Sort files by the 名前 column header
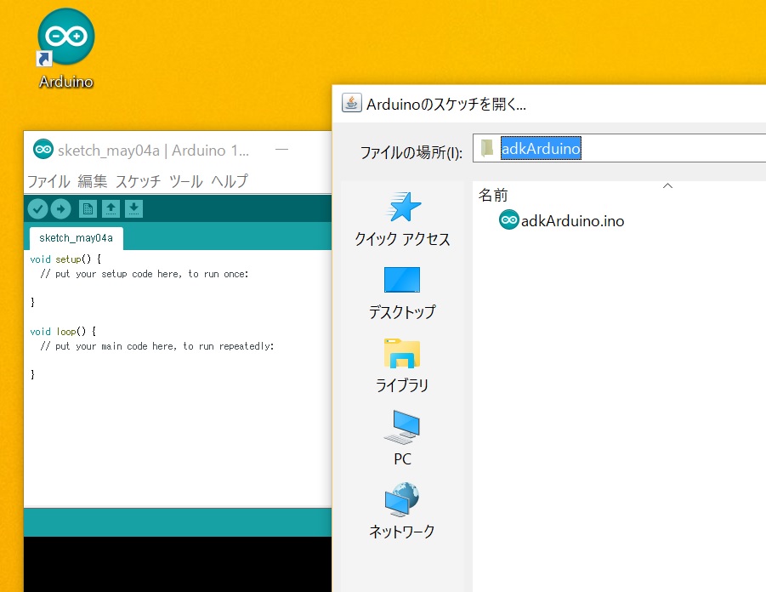 [493, 195]
